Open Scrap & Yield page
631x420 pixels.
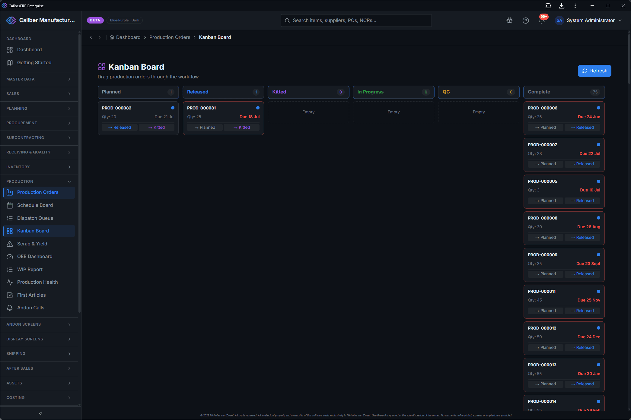(x=39, y=244)
